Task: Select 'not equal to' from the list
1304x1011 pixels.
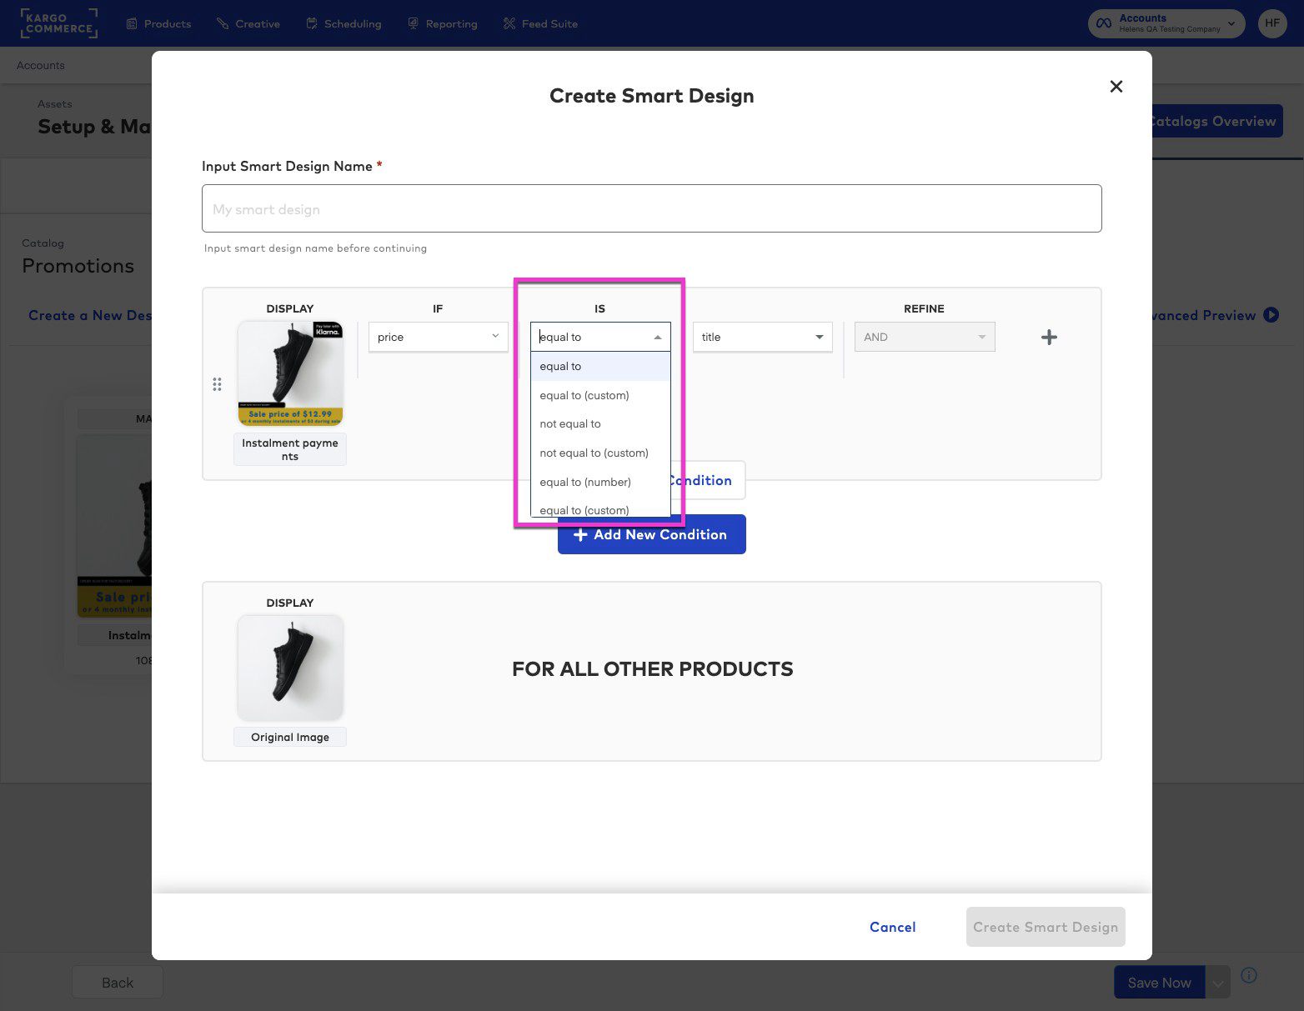Action: 570,423
